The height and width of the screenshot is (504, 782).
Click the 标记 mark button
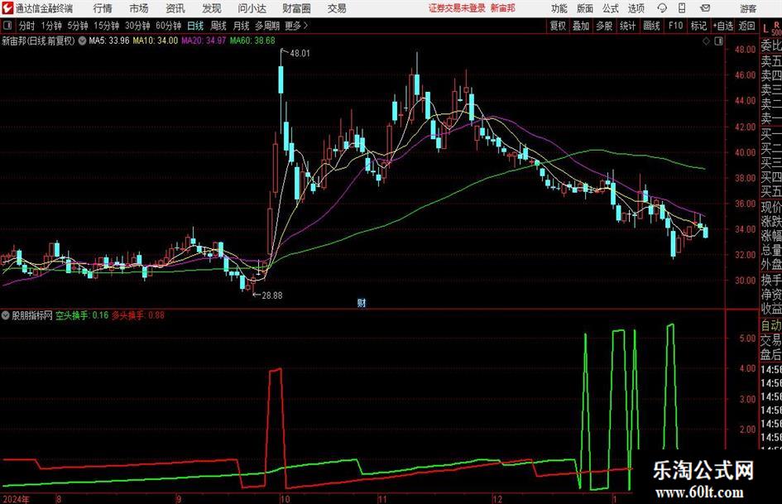(x=698, y=26)
